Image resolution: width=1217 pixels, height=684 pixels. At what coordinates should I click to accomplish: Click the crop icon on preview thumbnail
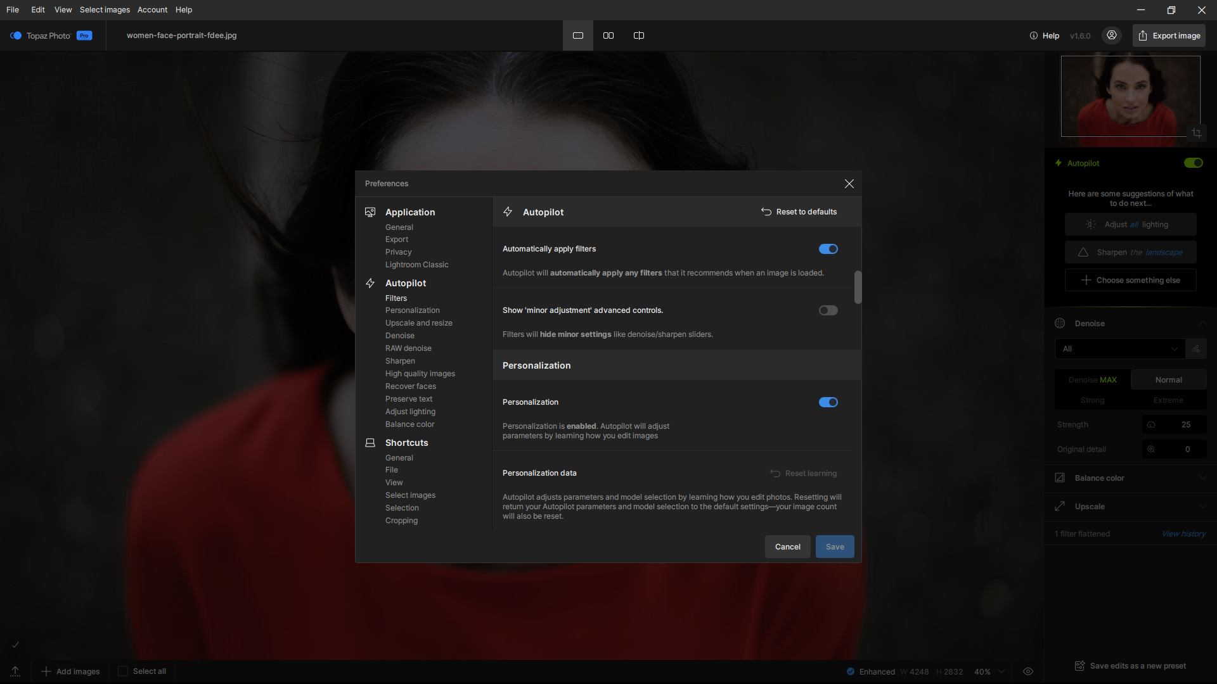1197,133
